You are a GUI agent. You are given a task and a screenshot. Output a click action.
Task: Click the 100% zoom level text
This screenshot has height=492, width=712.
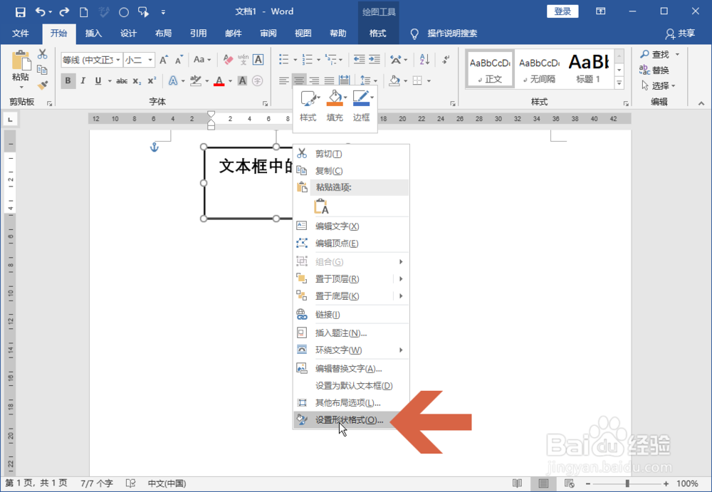(688, 483)
